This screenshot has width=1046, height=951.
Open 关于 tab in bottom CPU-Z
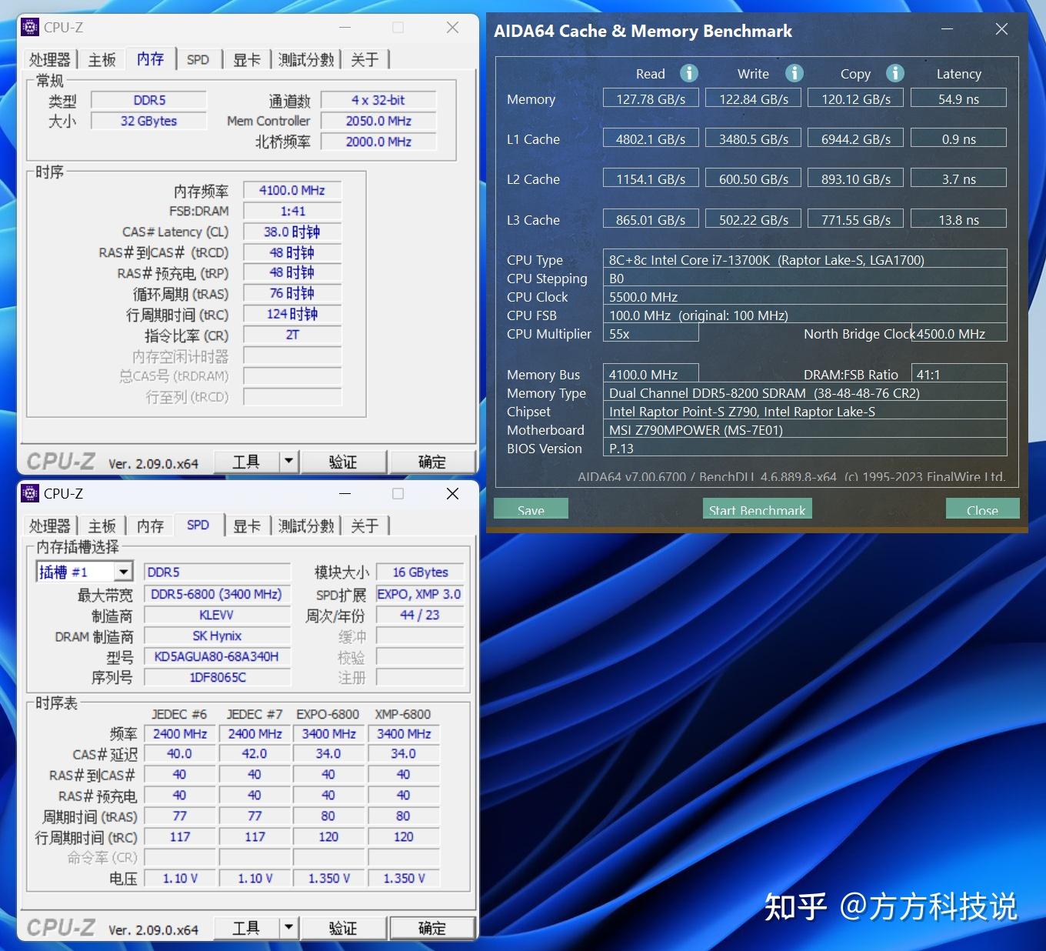(365, 526)
